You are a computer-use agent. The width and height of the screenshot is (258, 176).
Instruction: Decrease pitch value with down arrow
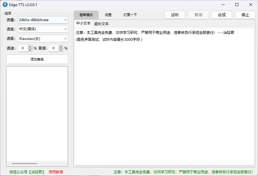[61, 50]
